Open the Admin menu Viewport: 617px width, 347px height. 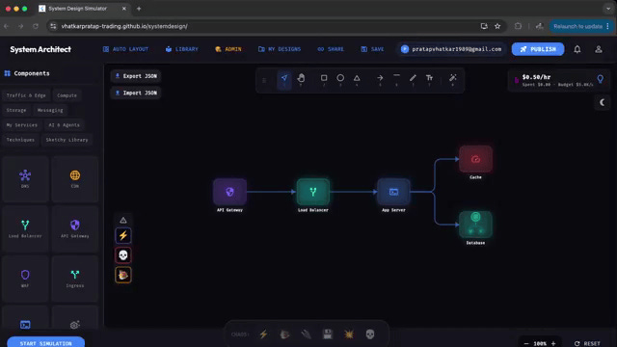tap(228, 49)
